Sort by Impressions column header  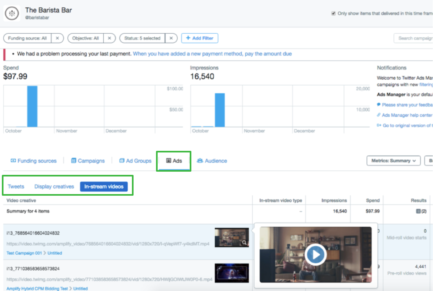pos(334,200)
